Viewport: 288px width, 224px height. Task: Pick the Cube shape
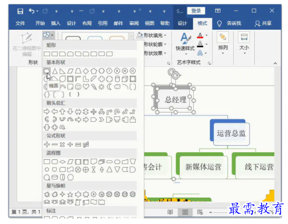pos(125,79)
